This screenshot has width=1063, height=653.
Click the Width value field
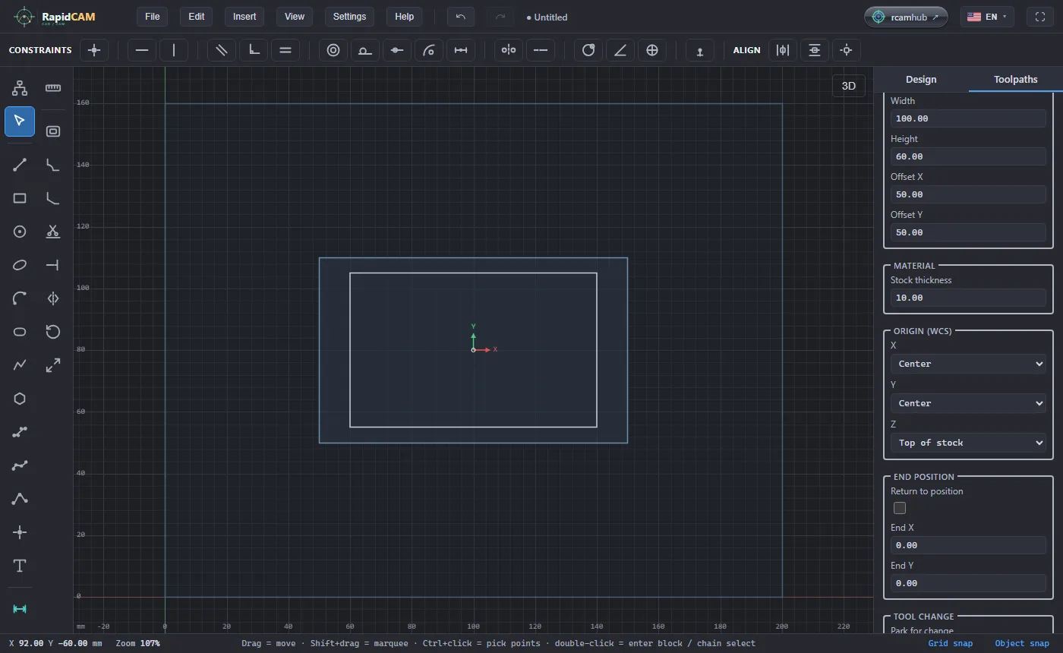coord(968,118)
